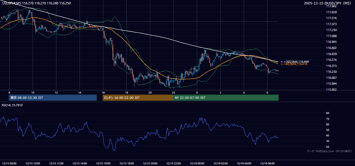
Task: Click the 12/15 10:00 date label
Action: (33, 164)
